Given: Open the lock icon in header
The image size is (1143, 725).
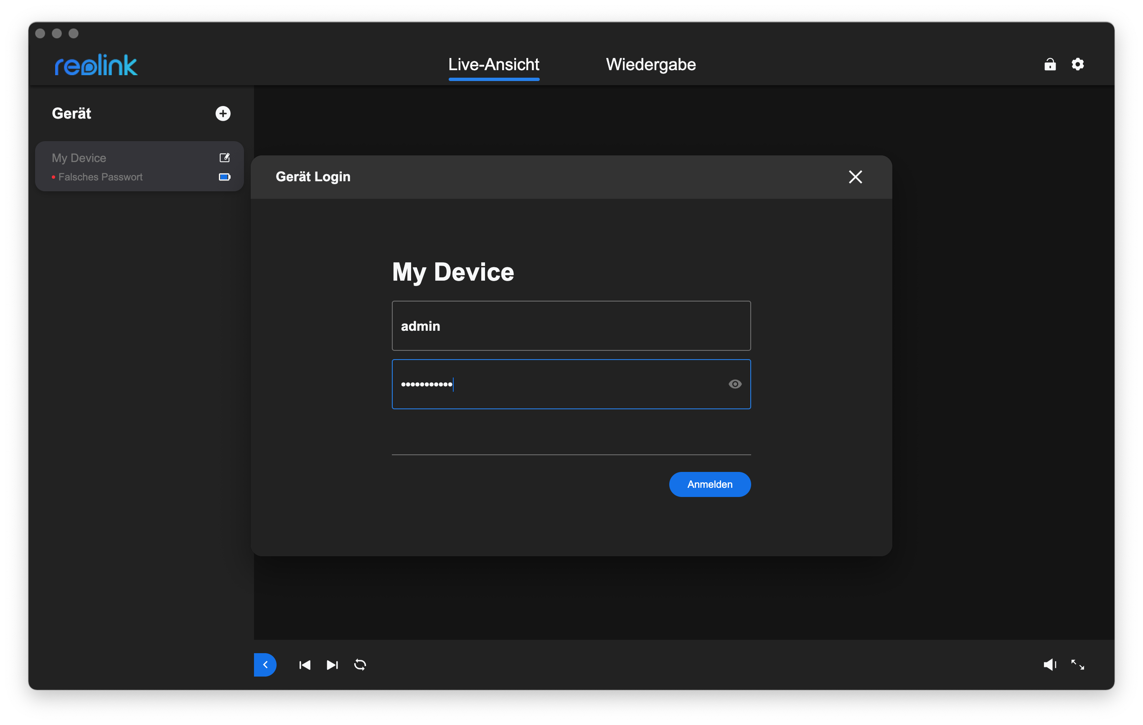Looking at the screenshot, I should click(x=1050, y=64).
